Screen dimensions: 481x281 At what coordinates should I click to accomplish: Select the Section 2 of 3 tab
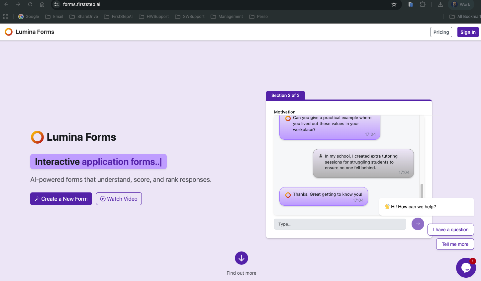pyautogui.click(x=285, y=95)
